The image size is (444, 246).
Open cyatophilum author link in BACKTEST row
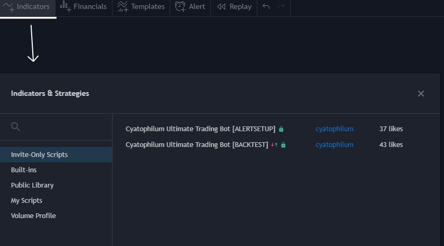[x=335, y=145]
